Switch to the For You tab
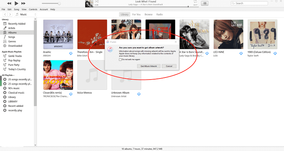The image size is (284, 151). tap(136, 14)
